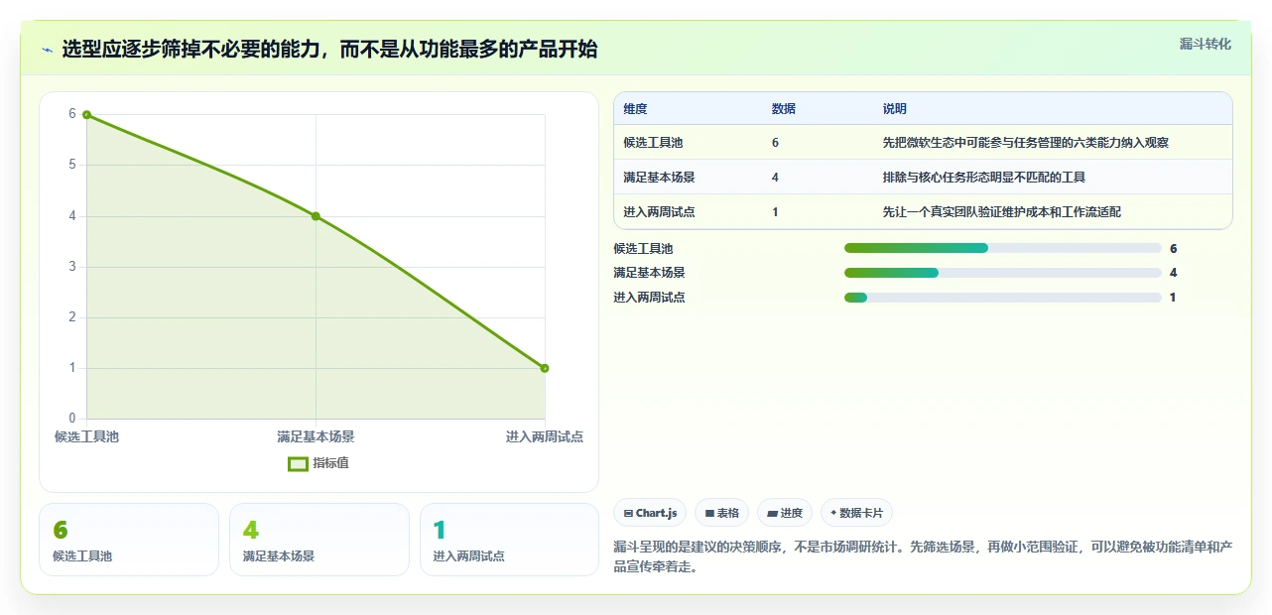Click the 维度 column header
Viewport: 1272px width, 615px height.
(635, 109)
